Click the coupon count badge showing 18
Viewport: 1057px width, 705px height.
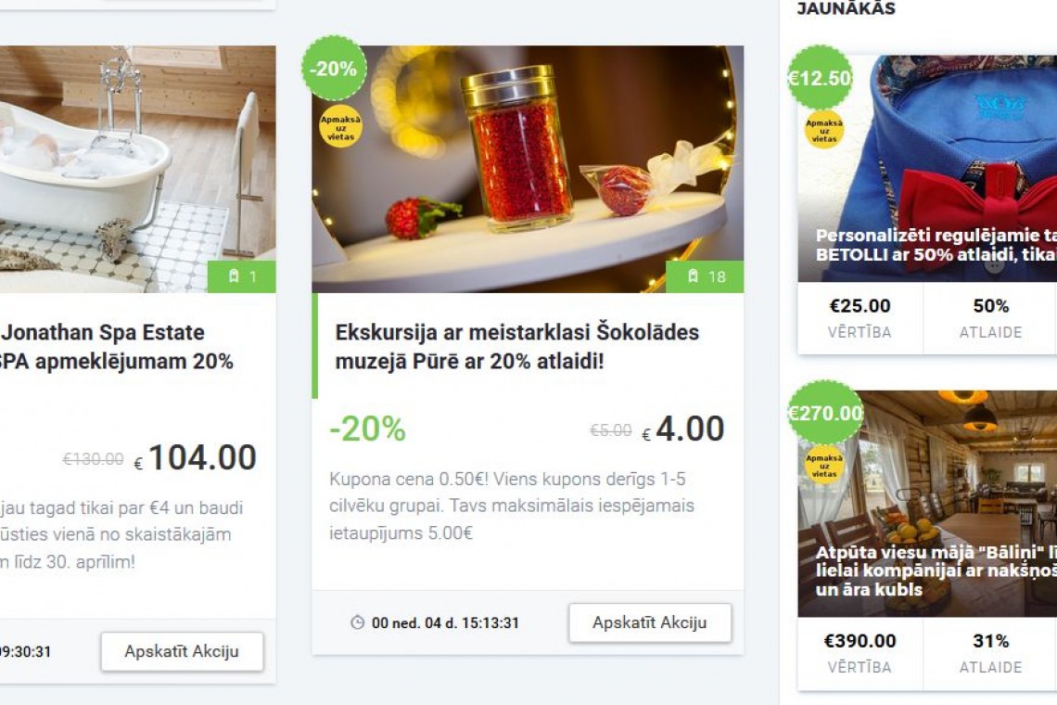[705, 276]
